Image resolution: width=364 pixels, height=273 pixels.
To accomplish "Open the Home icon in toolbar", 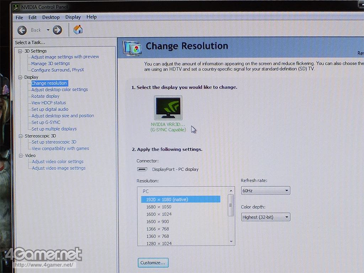I will pos(78,30).
